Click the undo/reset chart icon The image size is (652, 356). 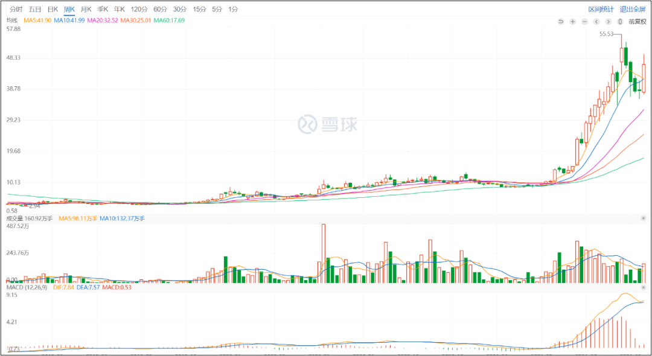pos(561,21)
